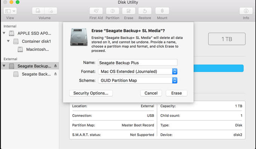Click the Name field with Seagate Backup Plus
This screenshot has width=256, height=149.
(x=138, y=63)
